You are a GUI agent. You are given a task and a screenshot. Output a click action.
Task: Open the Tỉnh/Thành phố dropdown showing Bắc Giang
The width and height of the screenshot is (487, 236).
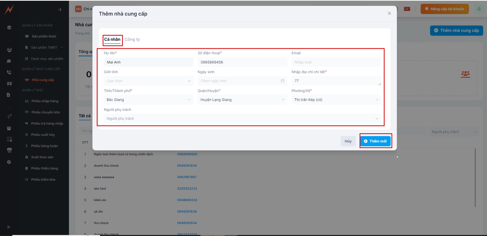pos(148,100)
